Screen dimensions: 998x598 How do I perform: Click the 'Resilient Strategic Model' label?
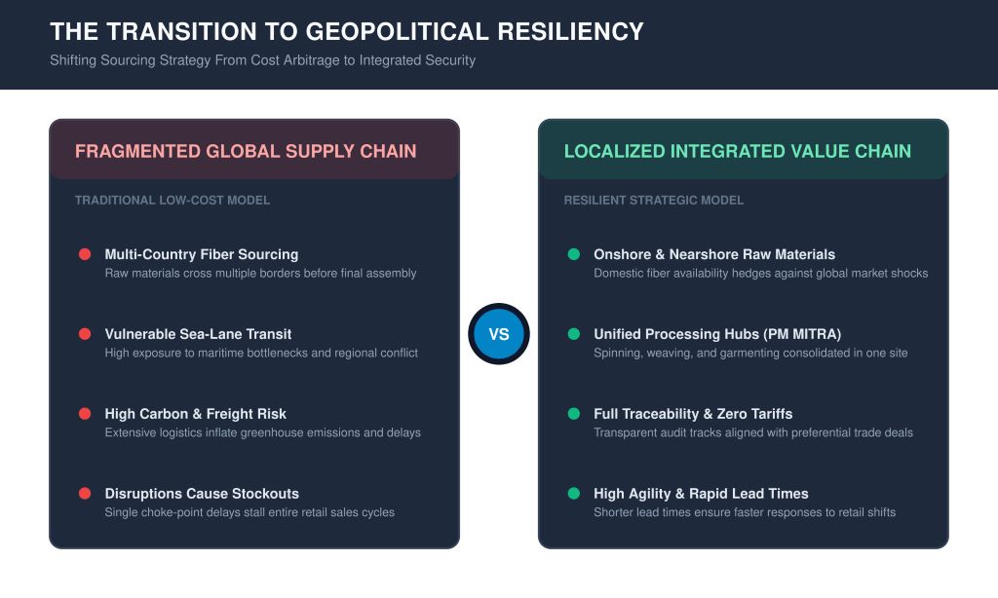tap(654, 200)
